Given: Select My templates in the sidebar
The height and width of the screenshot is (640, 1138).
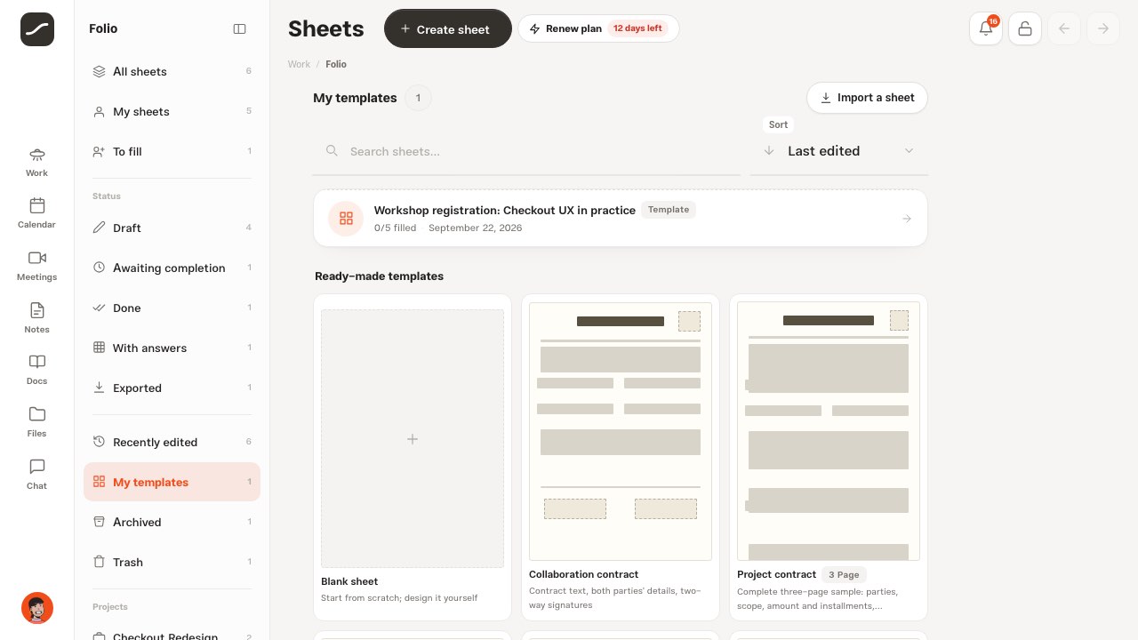Looking at the screenshot, I should pos(172,482).
